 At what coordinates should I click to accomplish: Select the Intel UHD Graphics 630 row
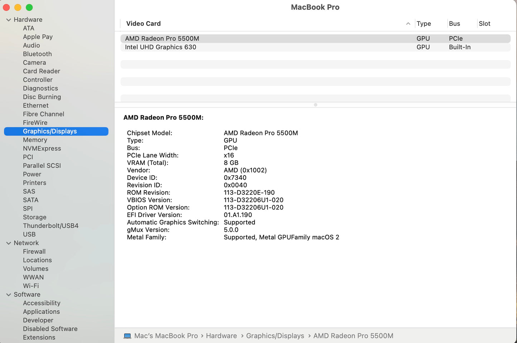pos(160,47)
